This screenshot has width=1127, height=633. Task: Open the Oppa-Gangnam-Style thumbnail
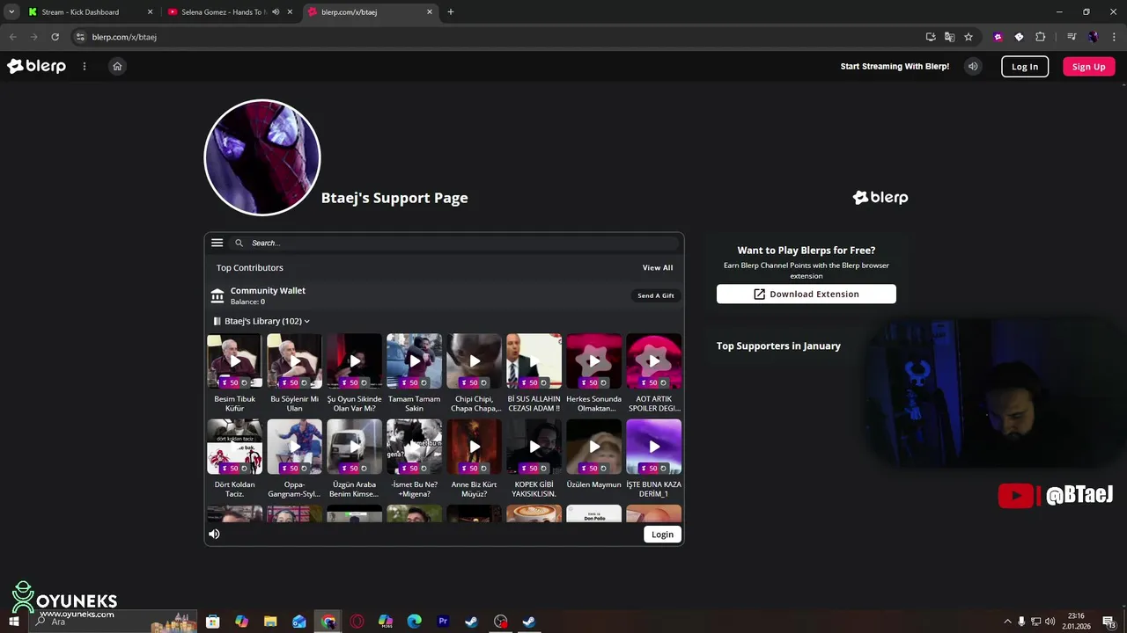tap(294, 447)
